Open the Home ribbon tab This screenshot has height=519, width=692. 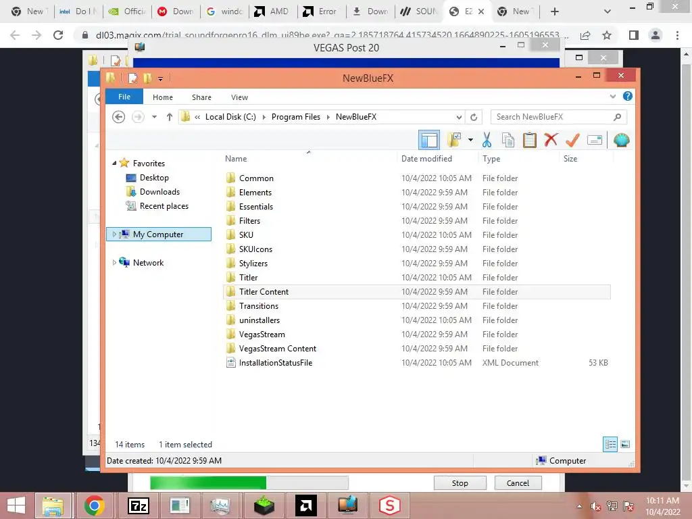coord(162,97)
